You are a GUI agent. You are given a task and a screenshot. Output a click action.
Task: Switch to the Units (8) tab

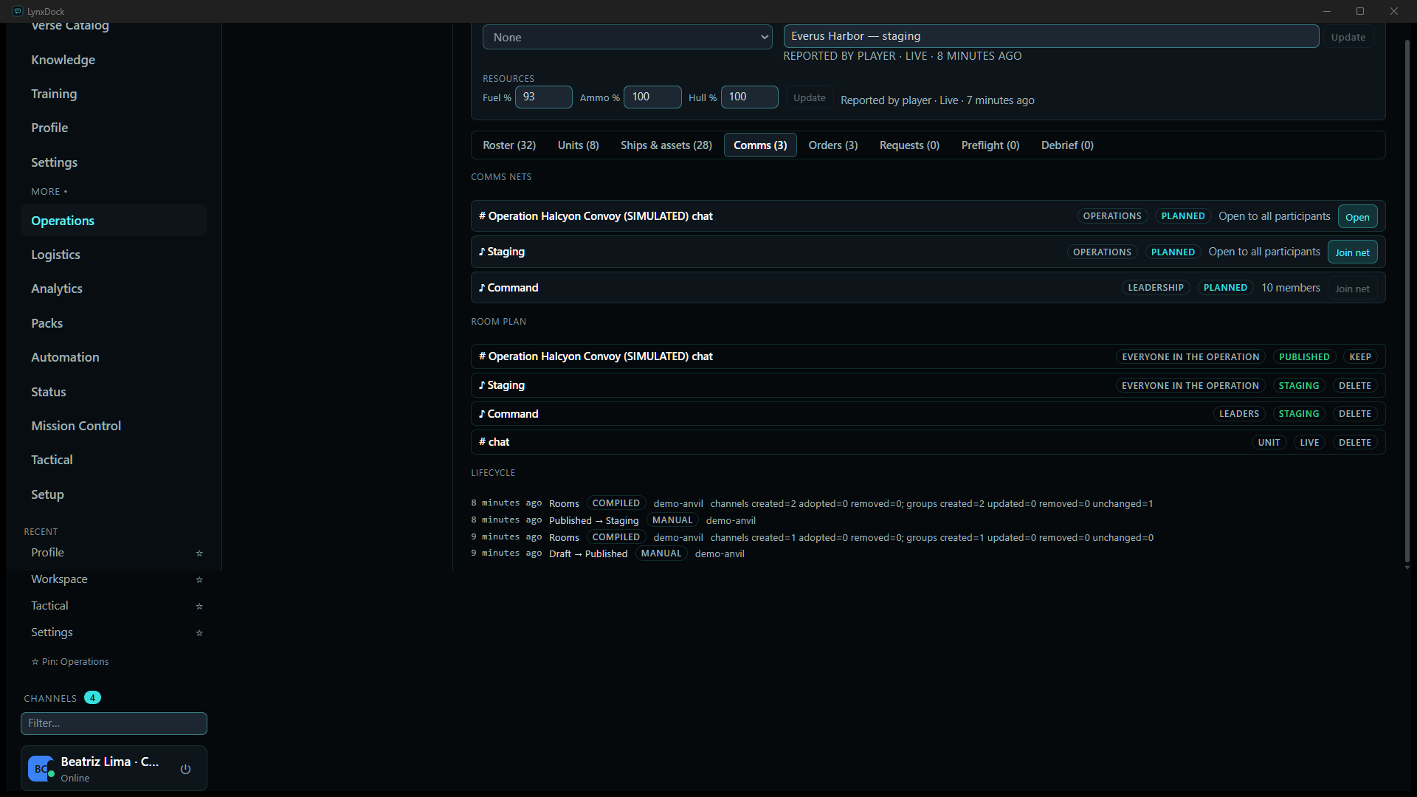coord(578,145)
